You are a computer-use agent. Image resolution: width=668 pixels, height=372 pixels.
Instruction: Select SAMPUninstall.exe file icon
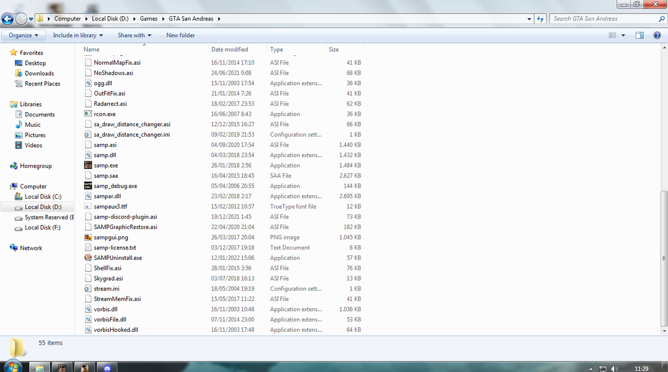(88, 258)
